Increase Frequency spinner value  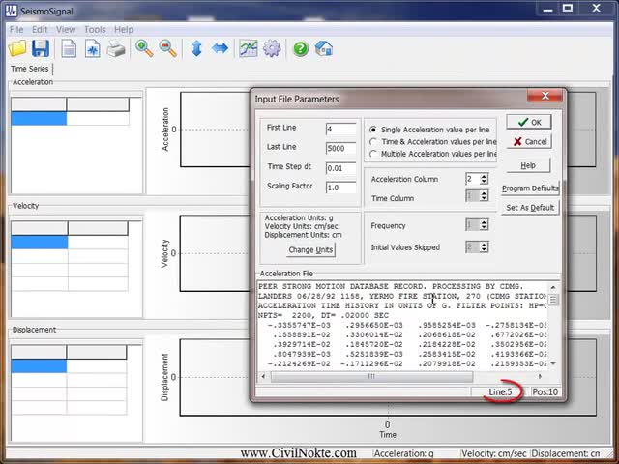click(x=484, y=221)
